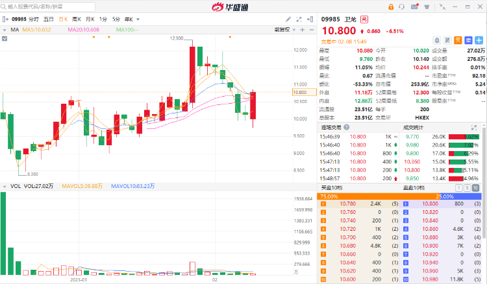The width and height of the screenshot is (487, 284).
Task: Click the 成交统计 header label
Action: click(x=413, y=128)
